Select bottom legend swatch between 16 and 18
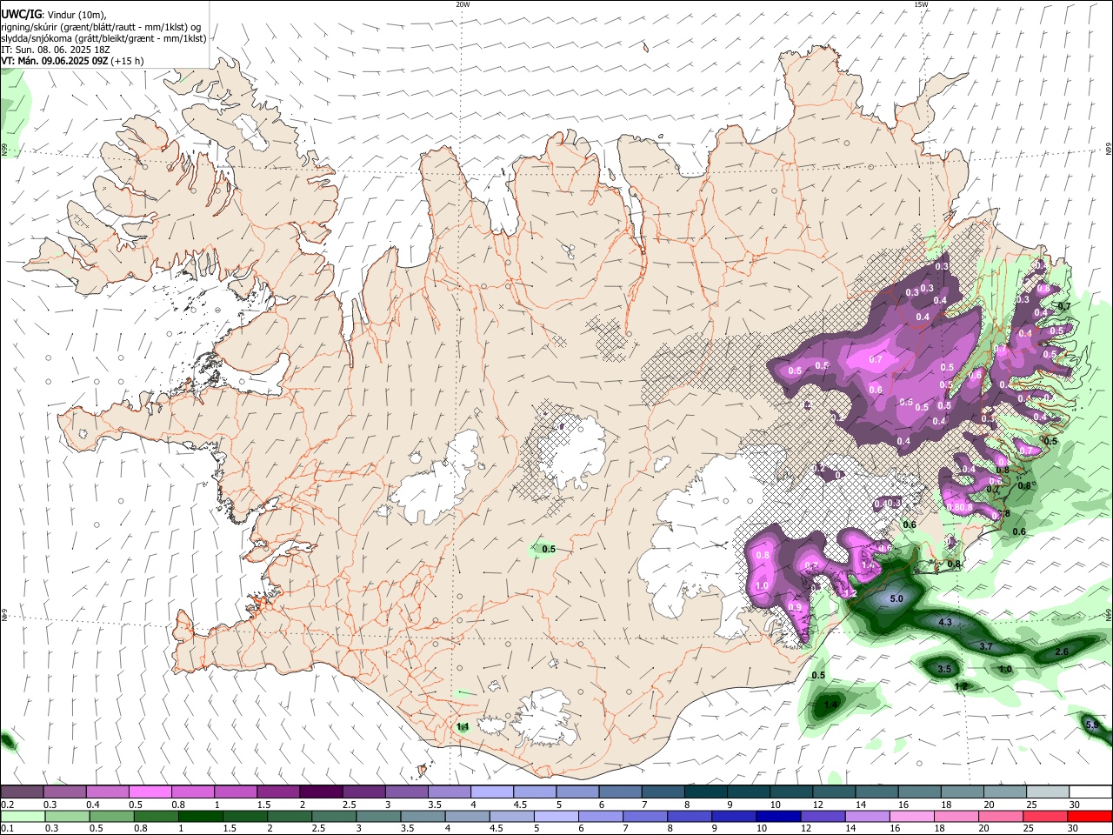The height and width of the screenshot is (835, 1113). pos(911,816)
